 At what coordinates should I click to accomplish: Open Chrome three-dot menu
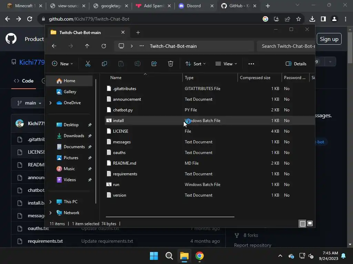point(345,19)
